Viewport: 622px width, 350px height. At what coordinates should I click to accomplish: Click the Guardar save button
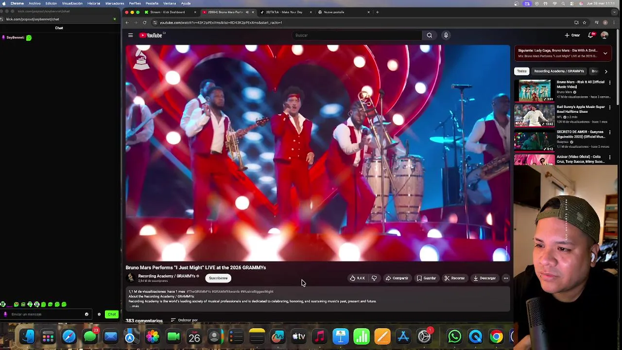tap(427, 278)
